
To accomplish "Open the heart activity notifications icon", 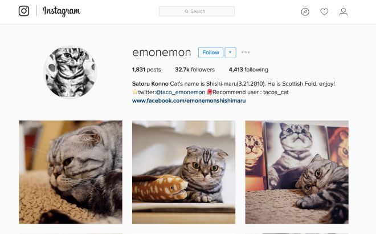I will point(324,11).
